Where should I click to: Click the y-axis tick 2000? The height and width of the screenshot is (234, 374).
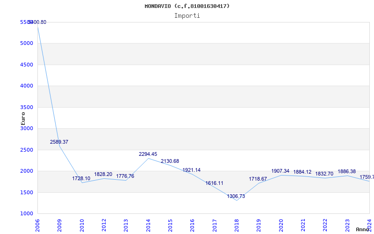(x=27, y=171)
